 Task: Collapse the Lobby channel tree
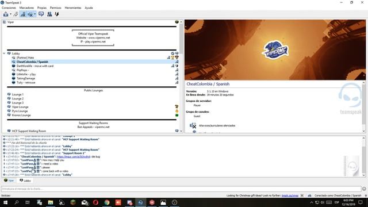click(4, 53)
